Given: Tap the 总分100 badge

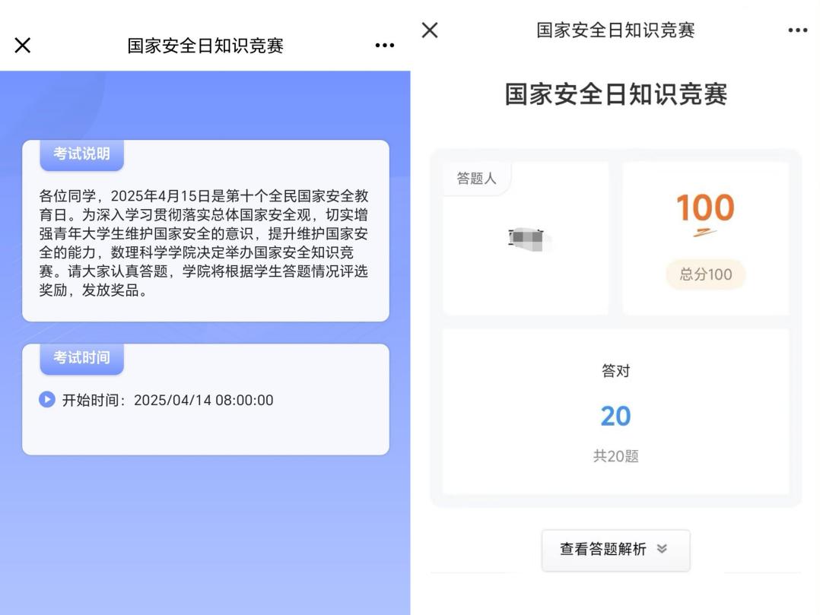Looking at the screenshot, I should pyautogui.click(x=705, y=274).
